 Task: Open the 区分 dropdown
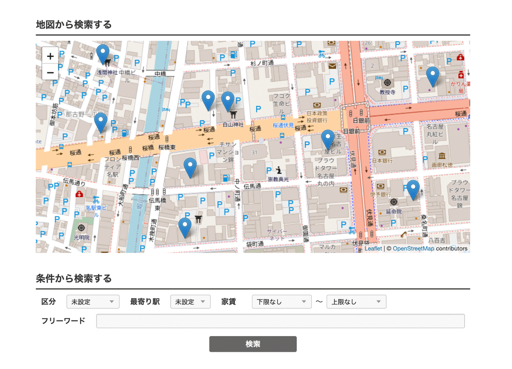(93, 302)
